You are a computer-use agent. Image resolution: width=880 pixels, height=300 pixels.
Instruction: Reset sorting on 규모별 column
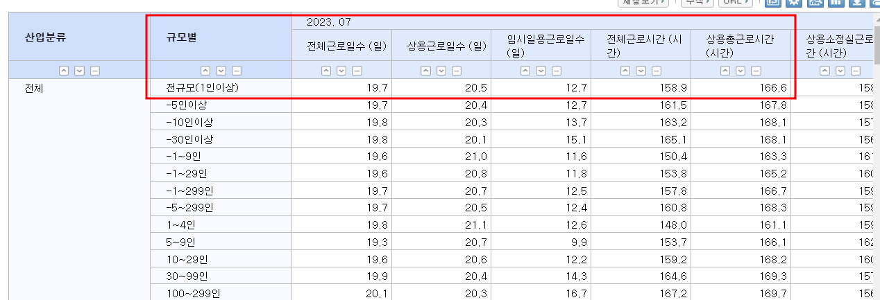pos(237,70)
